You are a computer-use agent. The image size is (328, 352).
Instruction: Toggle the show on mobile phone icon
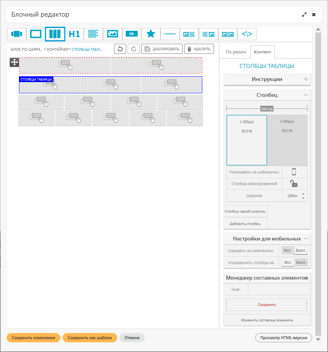[x=294, y=172]
